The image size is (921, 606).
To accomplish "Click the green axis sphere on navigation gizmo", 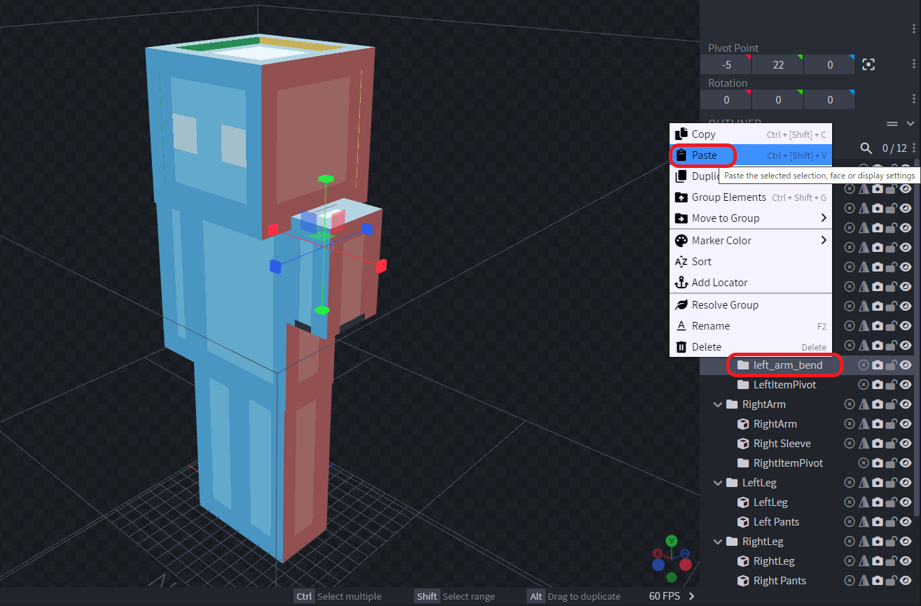I will click(671, 541).
